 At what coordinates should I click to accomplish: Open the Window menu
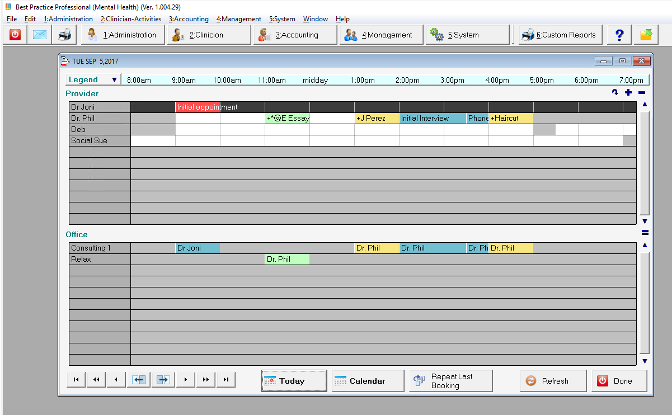315,19
